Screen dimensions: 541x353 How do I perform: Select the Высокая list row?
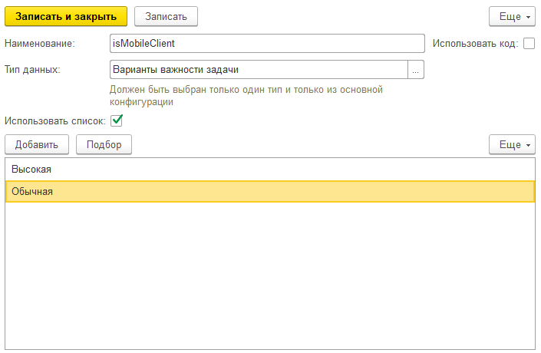(x=270, y=170)
